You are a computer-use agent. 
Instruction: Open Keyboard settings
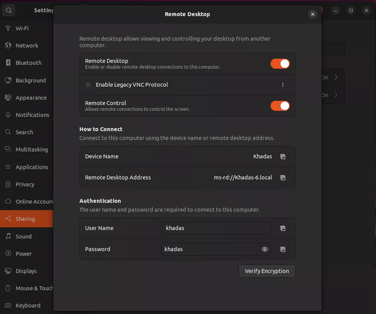tap(27, 306)
